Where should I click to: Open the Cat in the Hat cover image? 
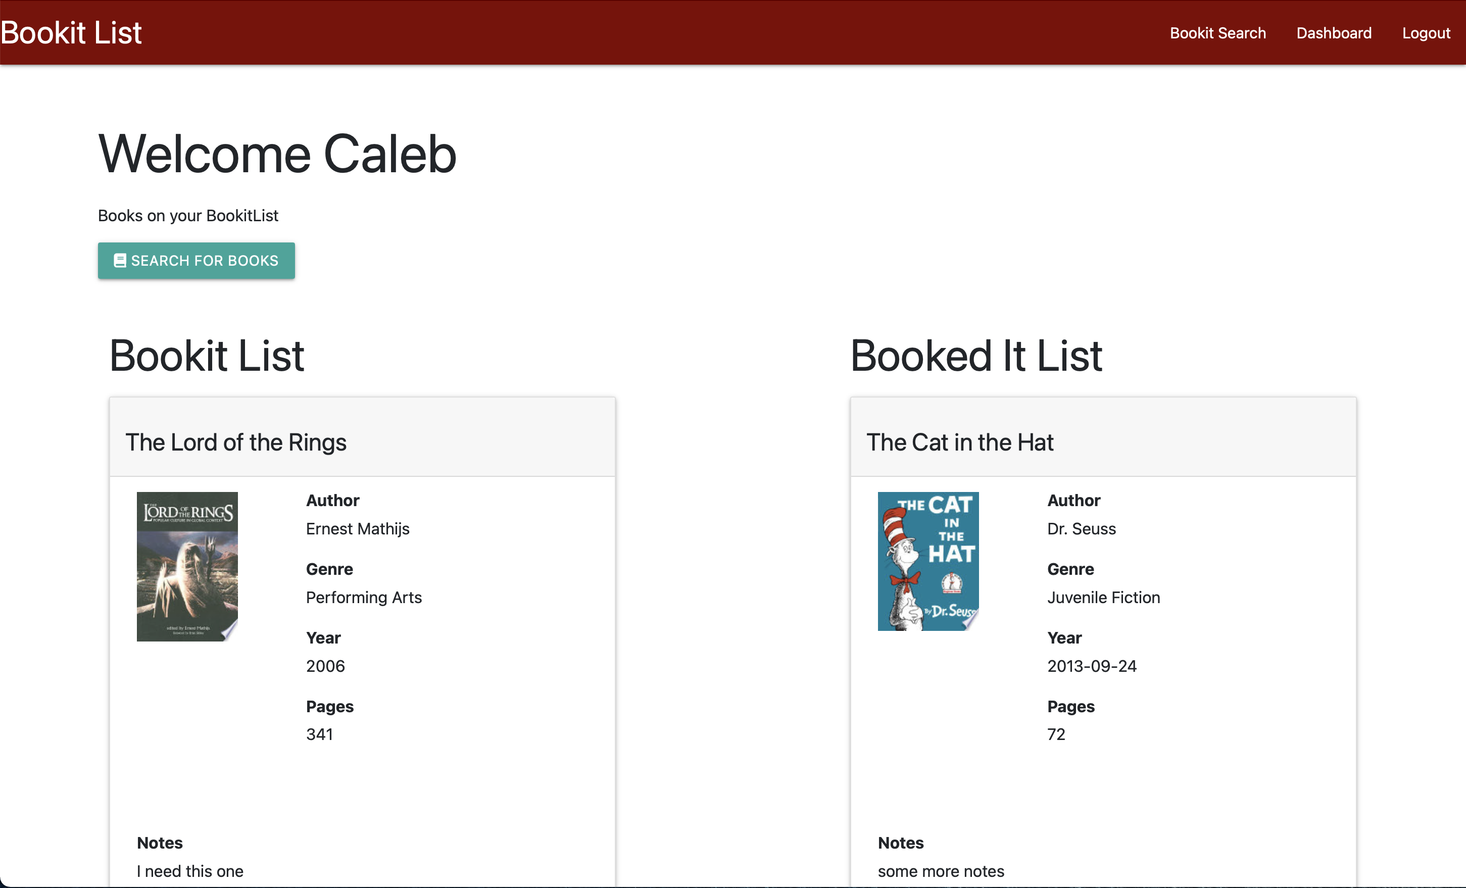click(x=927, y=561)
